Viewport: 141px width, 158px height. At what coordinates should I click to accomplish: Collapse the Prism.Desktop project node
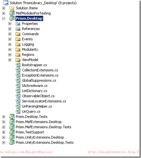(x=4, y=18)
